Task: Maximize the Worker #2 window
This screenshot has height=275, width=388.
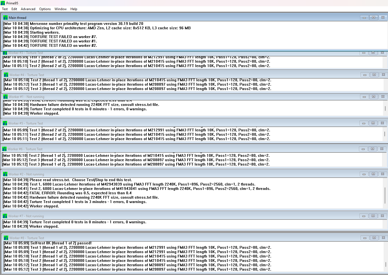Action: click(x=373, y=174)
